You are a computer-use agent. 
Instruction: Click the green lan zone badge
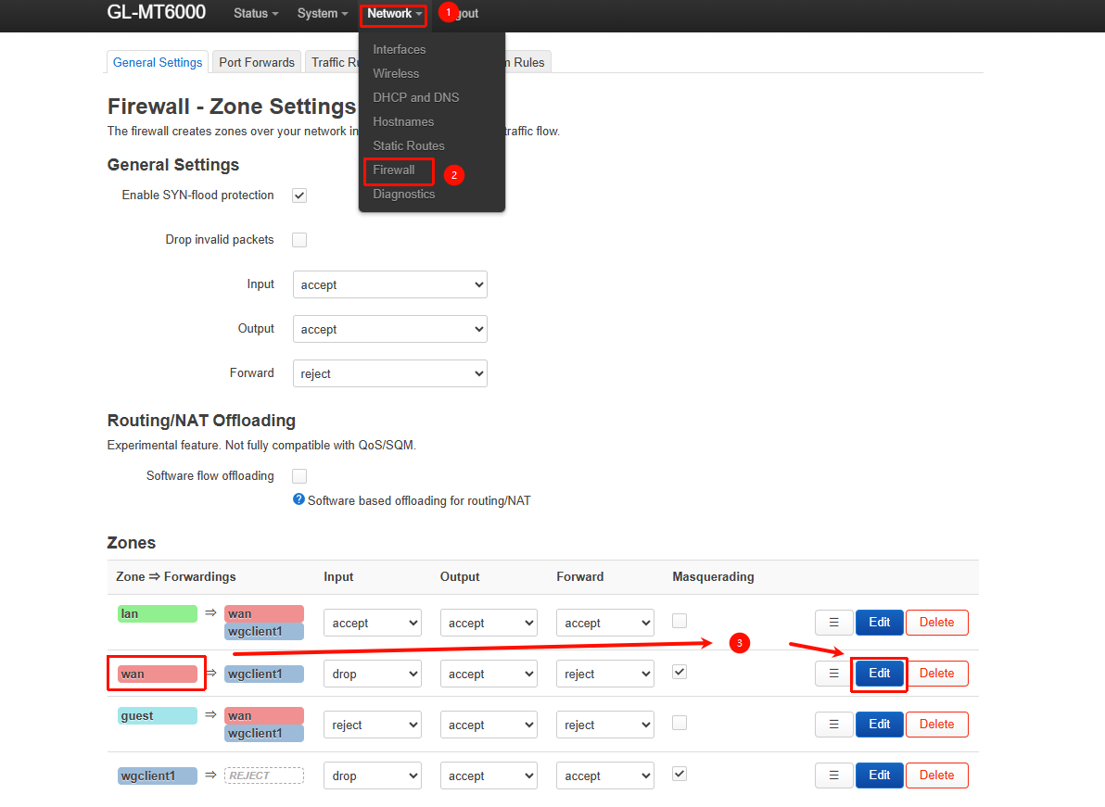(x=158, y=613)
